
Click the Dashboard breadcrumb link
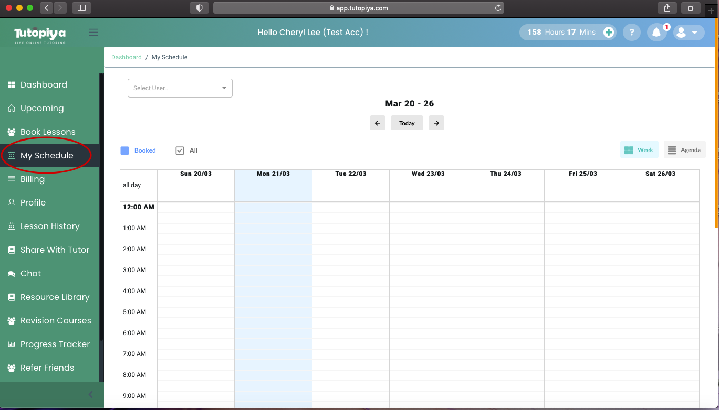[x=127, y=57]
